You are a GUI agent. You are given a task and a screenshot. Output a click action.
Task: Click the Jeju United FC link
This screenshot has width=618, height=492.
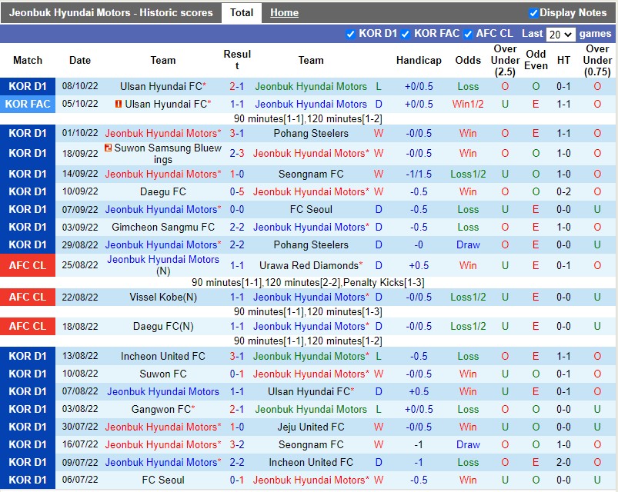(x=311, y=427)
